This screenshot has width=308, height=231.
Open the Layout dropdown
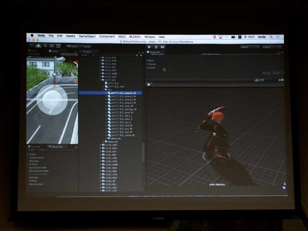point(272,47)
